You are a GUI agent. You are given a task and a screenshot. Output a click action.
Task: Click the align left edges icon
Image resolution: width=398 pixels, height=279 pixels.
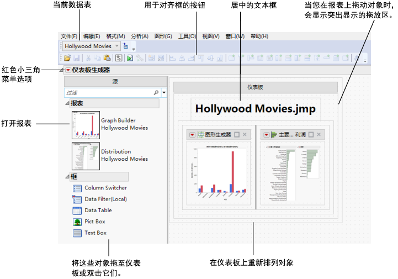[x=172, y=58]
